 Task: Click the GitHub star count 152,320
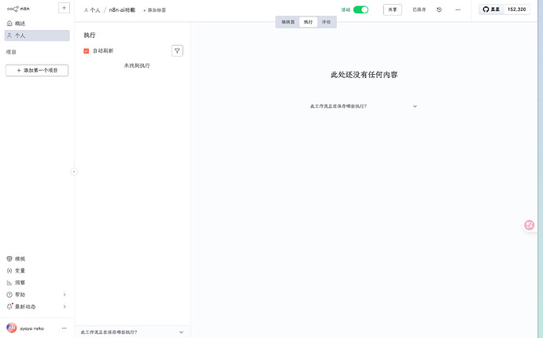pos(517,9)
